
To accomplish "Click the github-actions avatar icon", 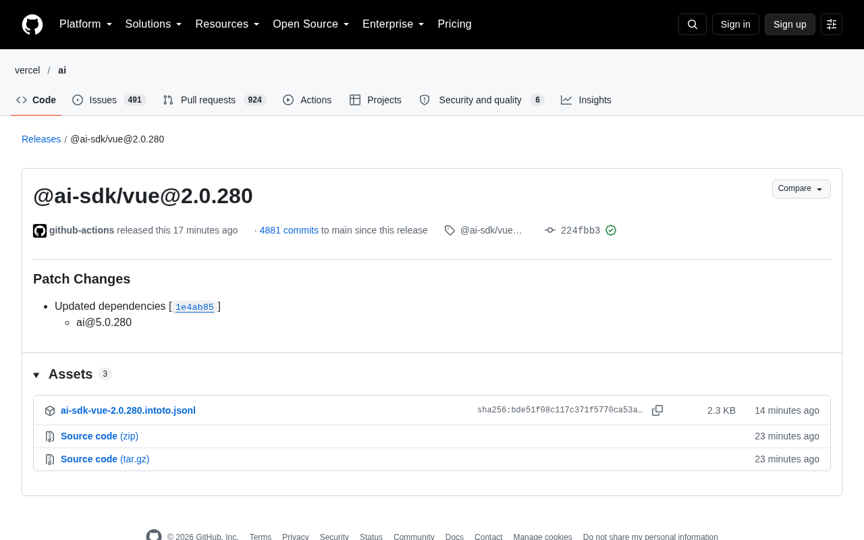I will pos(40,231).
